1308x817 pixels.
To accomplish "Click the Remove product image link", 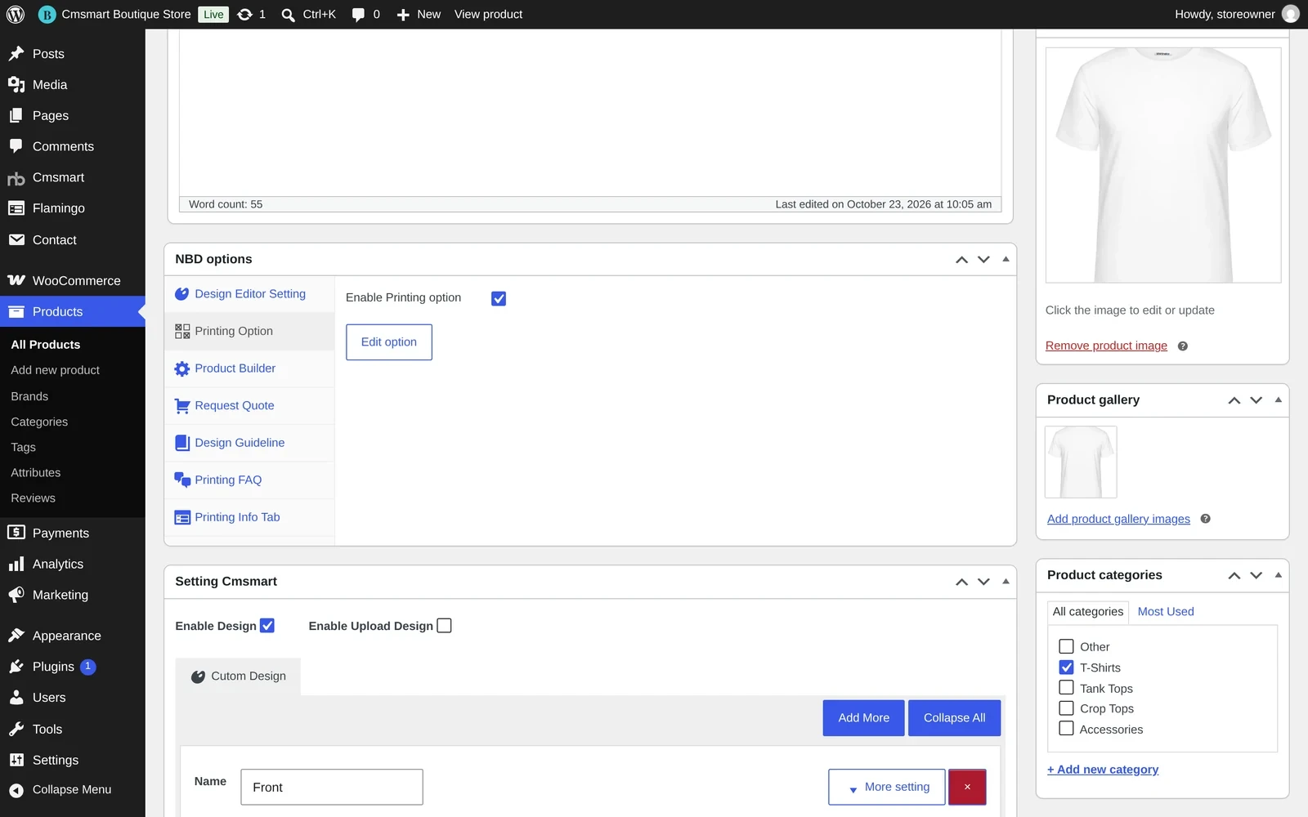I will (x=1106, y=346).
